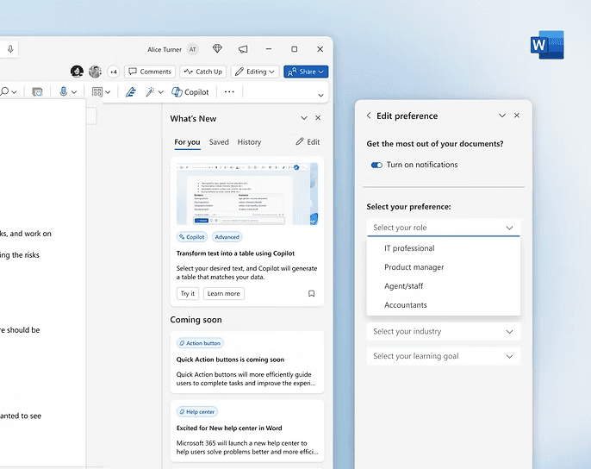This screenshot has height=469, width=591.
Task: Close the Edit preference panel
Action: coord(517,116)
